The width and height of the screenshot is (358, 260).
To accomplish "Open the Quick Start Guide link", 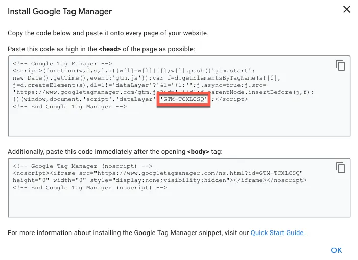I will [x=277, y=233].
